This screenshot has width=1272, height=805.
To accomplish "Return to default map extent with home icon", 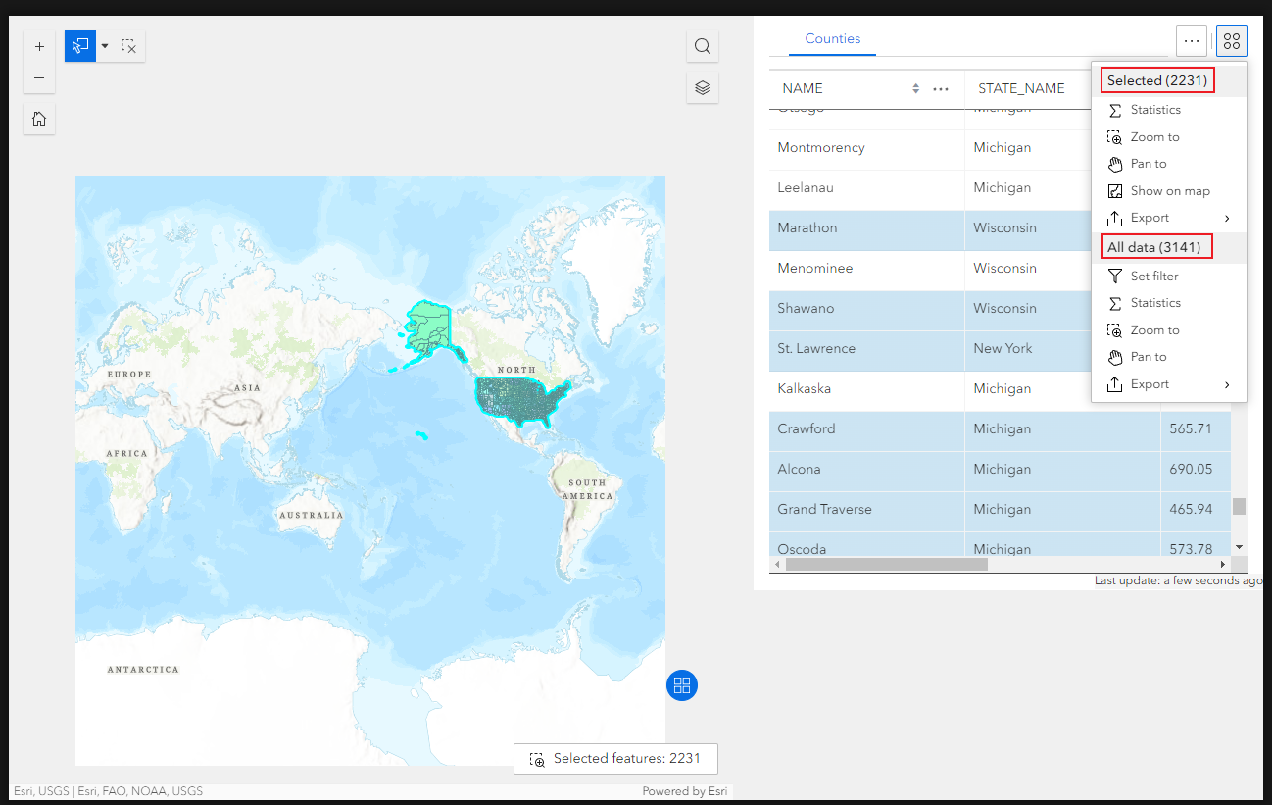I will (x=39, y=119).
